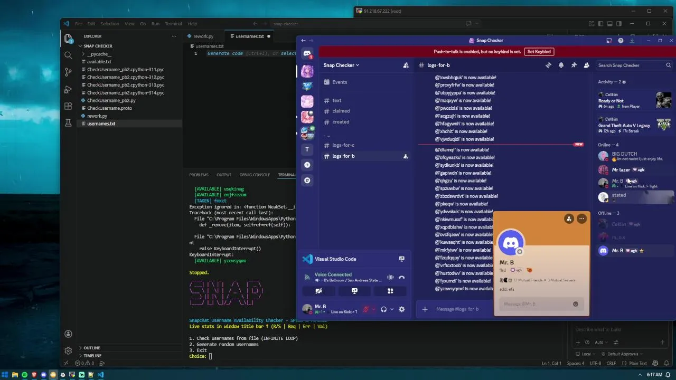Viewport: 676px width, 380px height.
Task: Open more options on Mr. B popout
Action: 581,218
